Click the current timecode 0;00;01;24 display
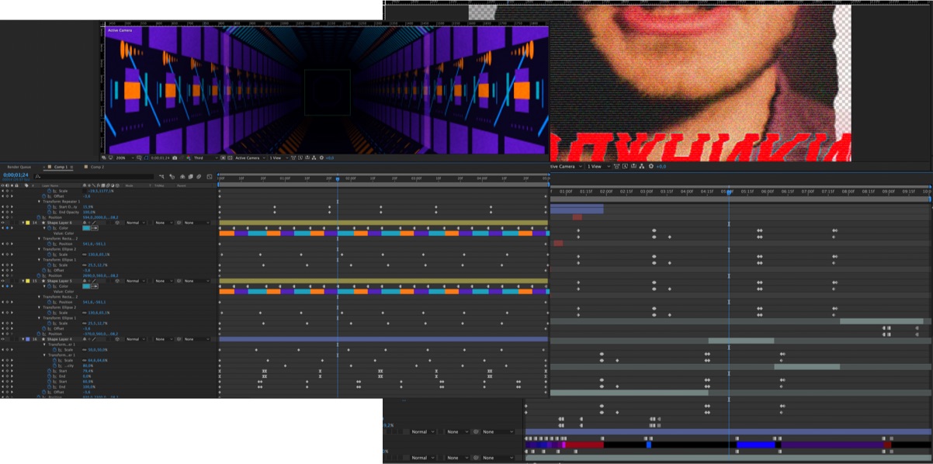 coord(15,175)
